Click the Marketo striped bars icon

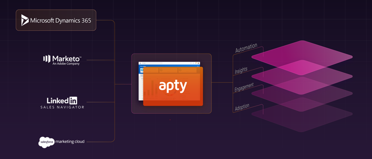click(x=46, y=59)
